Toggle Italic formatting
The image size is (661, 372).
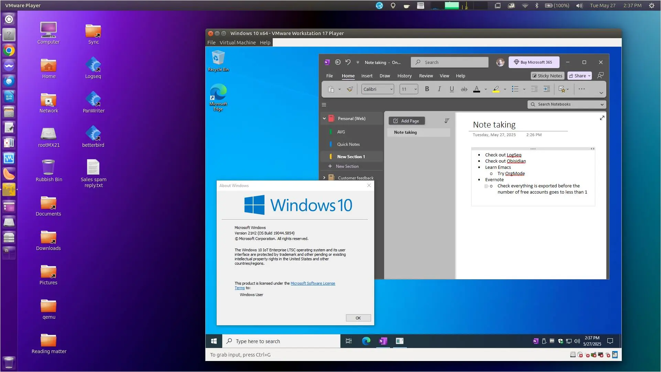point(439,89)
